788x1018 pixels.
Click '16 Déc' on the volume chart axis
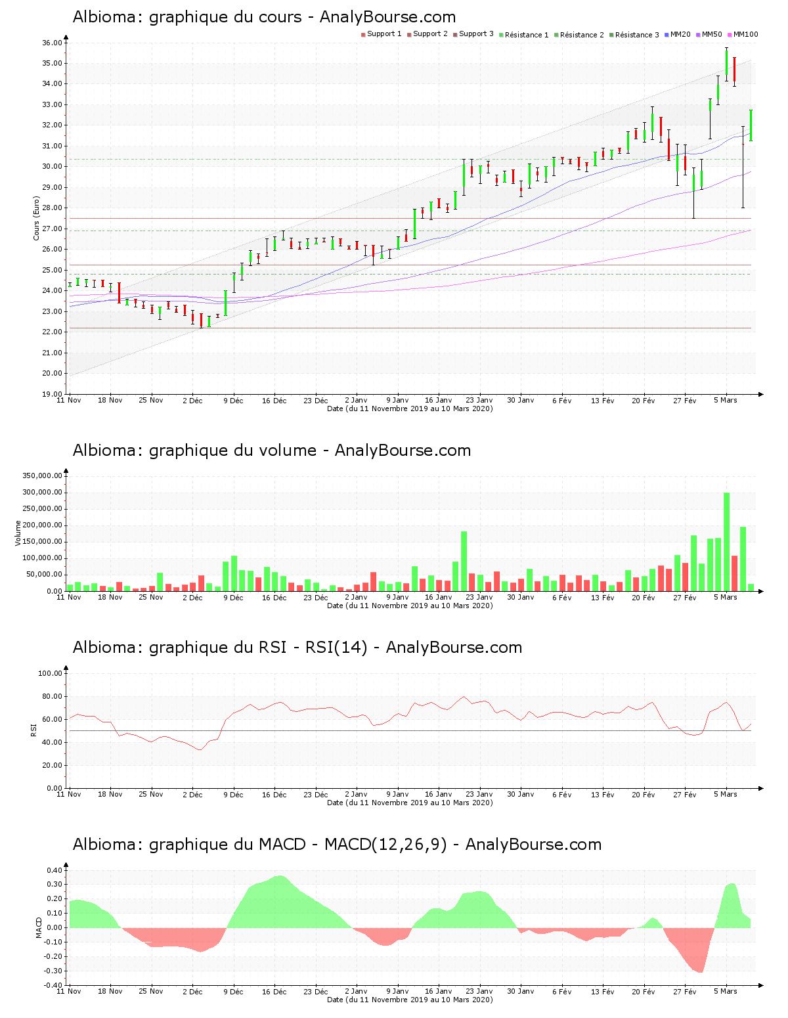tap(274, 598)
